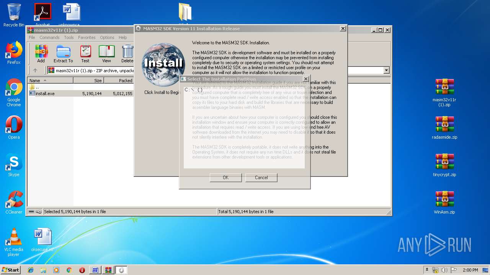Click the Extract To icon in WinRAR

tap(63, 53)
